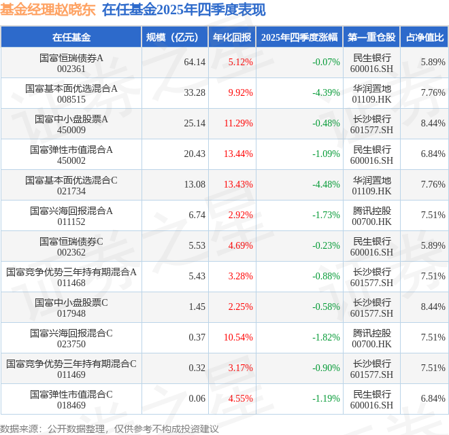Click the quarterly change -1.73%

326,215
